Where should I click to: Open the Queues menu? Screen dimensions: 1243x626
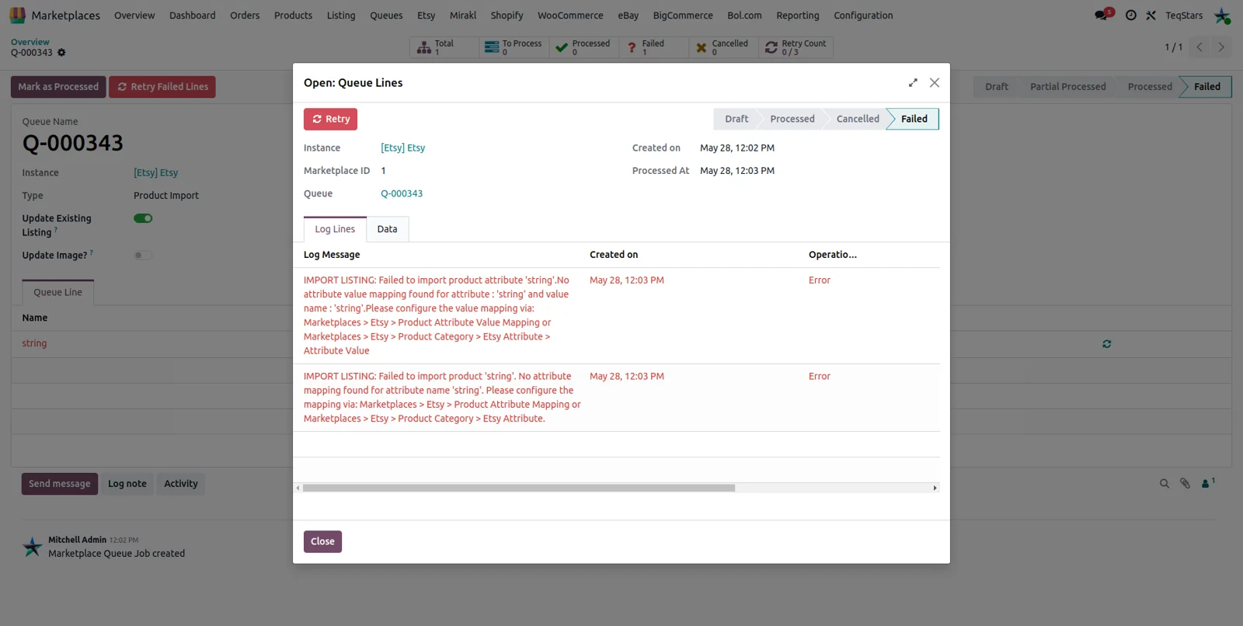(x=386, y=16)
